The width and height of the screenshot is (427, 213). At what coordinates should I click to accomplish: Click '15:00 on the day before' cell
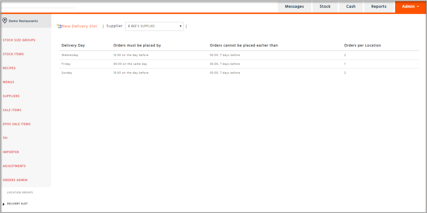(x=131, y=73)
